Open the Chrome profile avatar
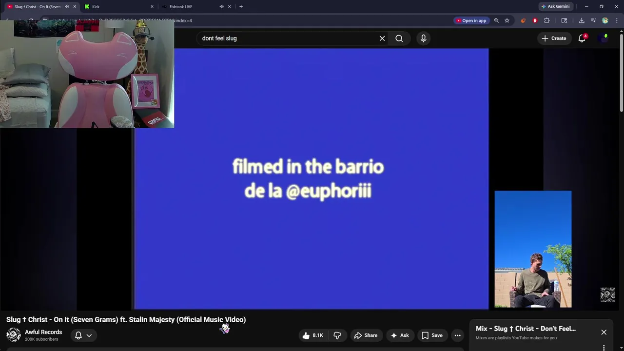The width and height of the screenshot is (624, 351). coord(605,20)
